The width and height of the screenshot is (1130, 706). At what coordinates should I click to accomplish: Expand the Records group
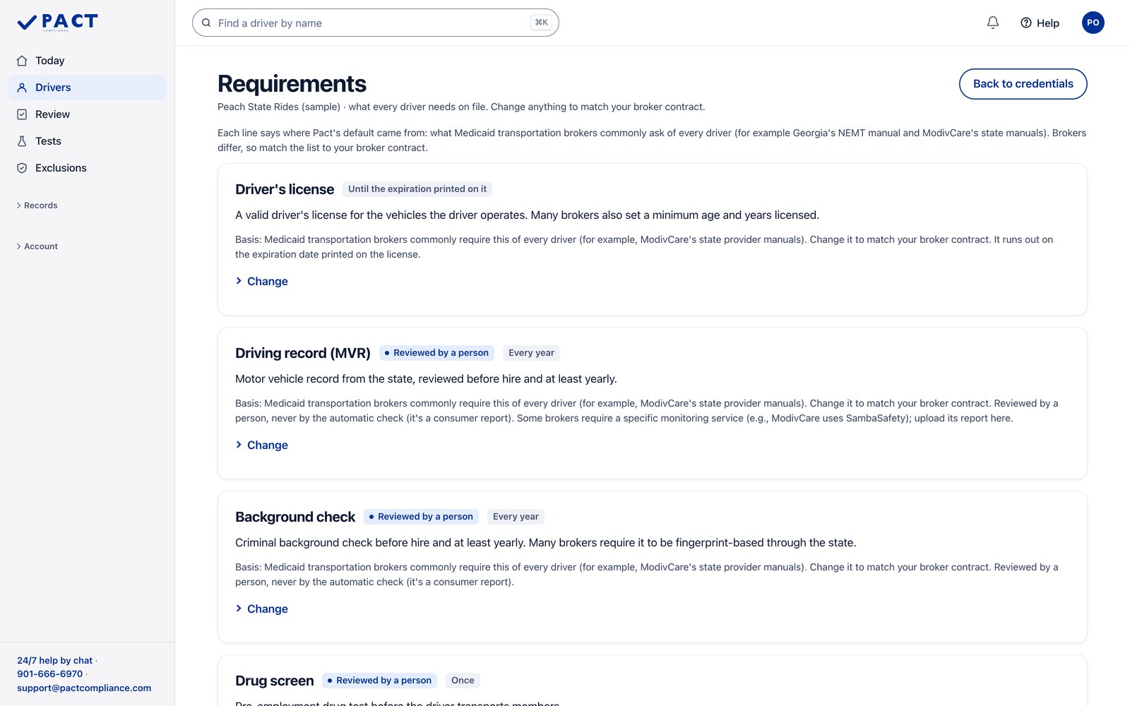point(37,205)
